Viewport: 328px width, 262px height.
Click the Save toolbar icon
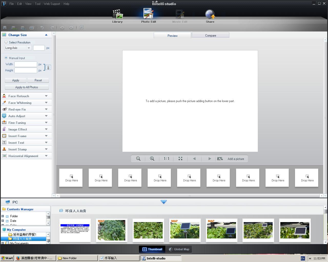pyautogui.click(x=5, y=28)
